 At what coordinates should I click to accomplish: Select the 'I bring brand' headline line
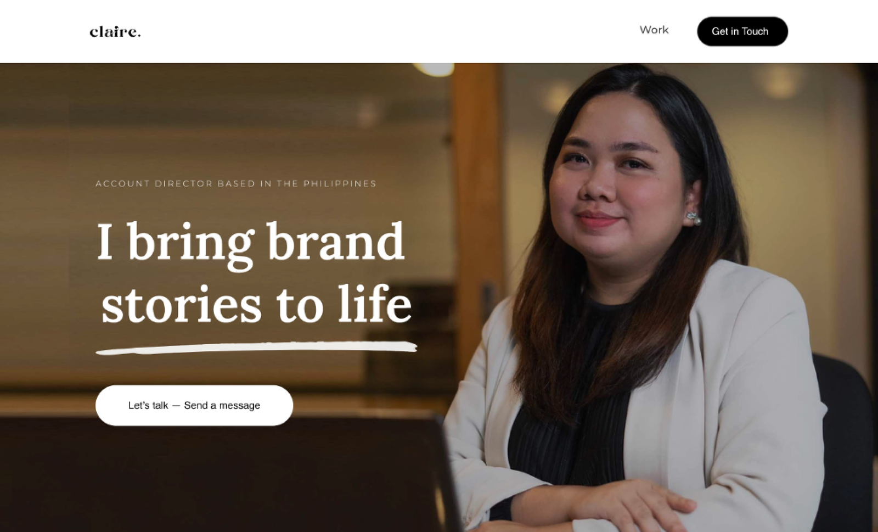pos(251,243)
